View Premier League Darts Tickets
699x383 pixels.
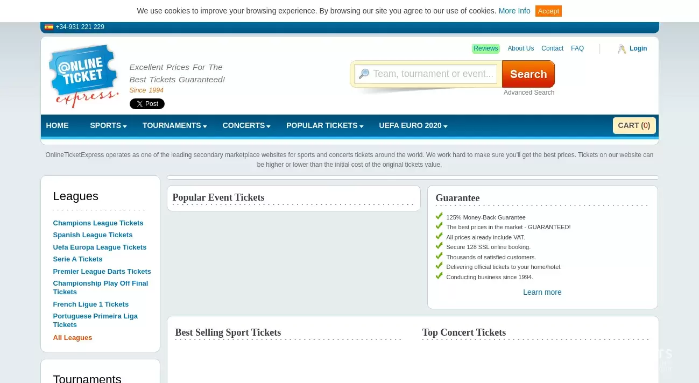point(102,272)
